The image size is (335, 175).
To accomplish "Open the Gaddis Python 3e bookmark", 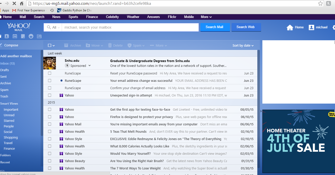I will coord(74,10).
